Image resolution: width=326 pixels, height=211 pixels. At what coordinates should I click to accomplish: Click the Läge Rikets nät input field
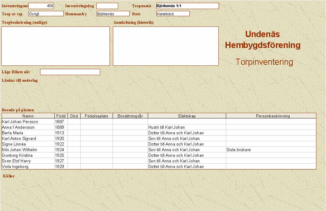70,72
